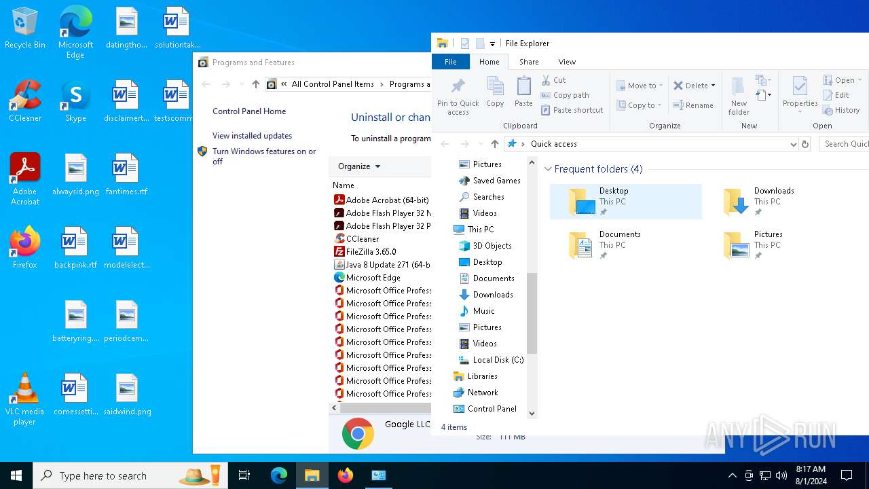This screenshot has height=489, width=869.
Task: Click the navigation pane vertical scrollbar
Action: [532, 312]
